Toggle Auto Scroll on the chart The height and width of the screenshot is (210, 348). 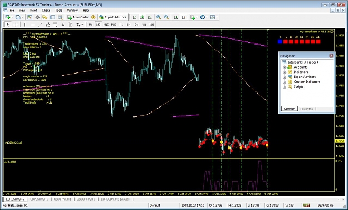(x=176, y=17)
